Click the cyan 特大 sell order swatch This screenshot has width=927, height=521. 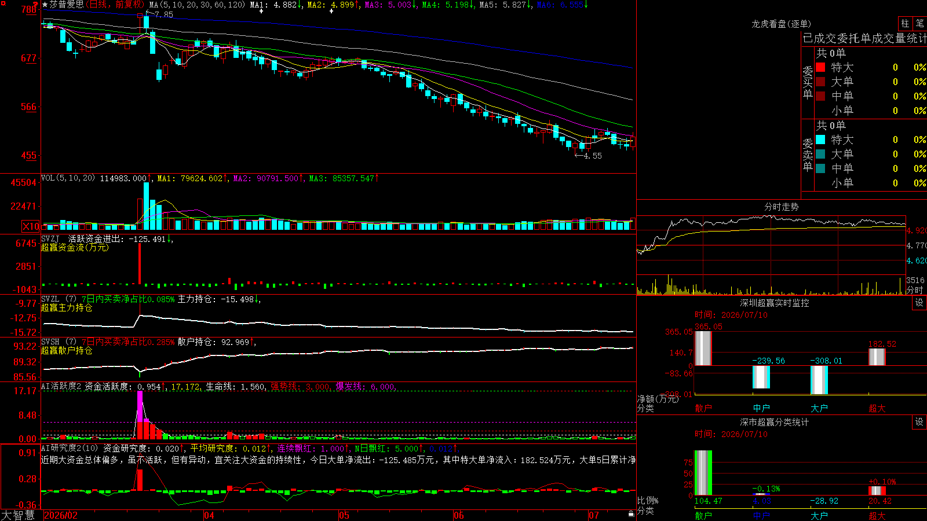point(820,140)
